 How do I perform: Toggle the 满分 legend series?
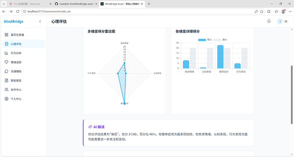(220, 40)
